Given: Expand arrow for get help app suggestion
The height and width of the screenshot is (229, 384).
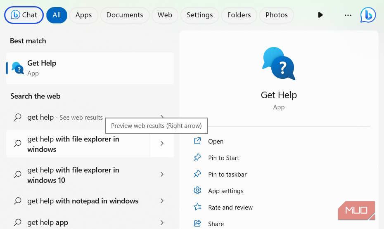Looking at the screenshot, I should pyautogui.click(x=162, y=222).
